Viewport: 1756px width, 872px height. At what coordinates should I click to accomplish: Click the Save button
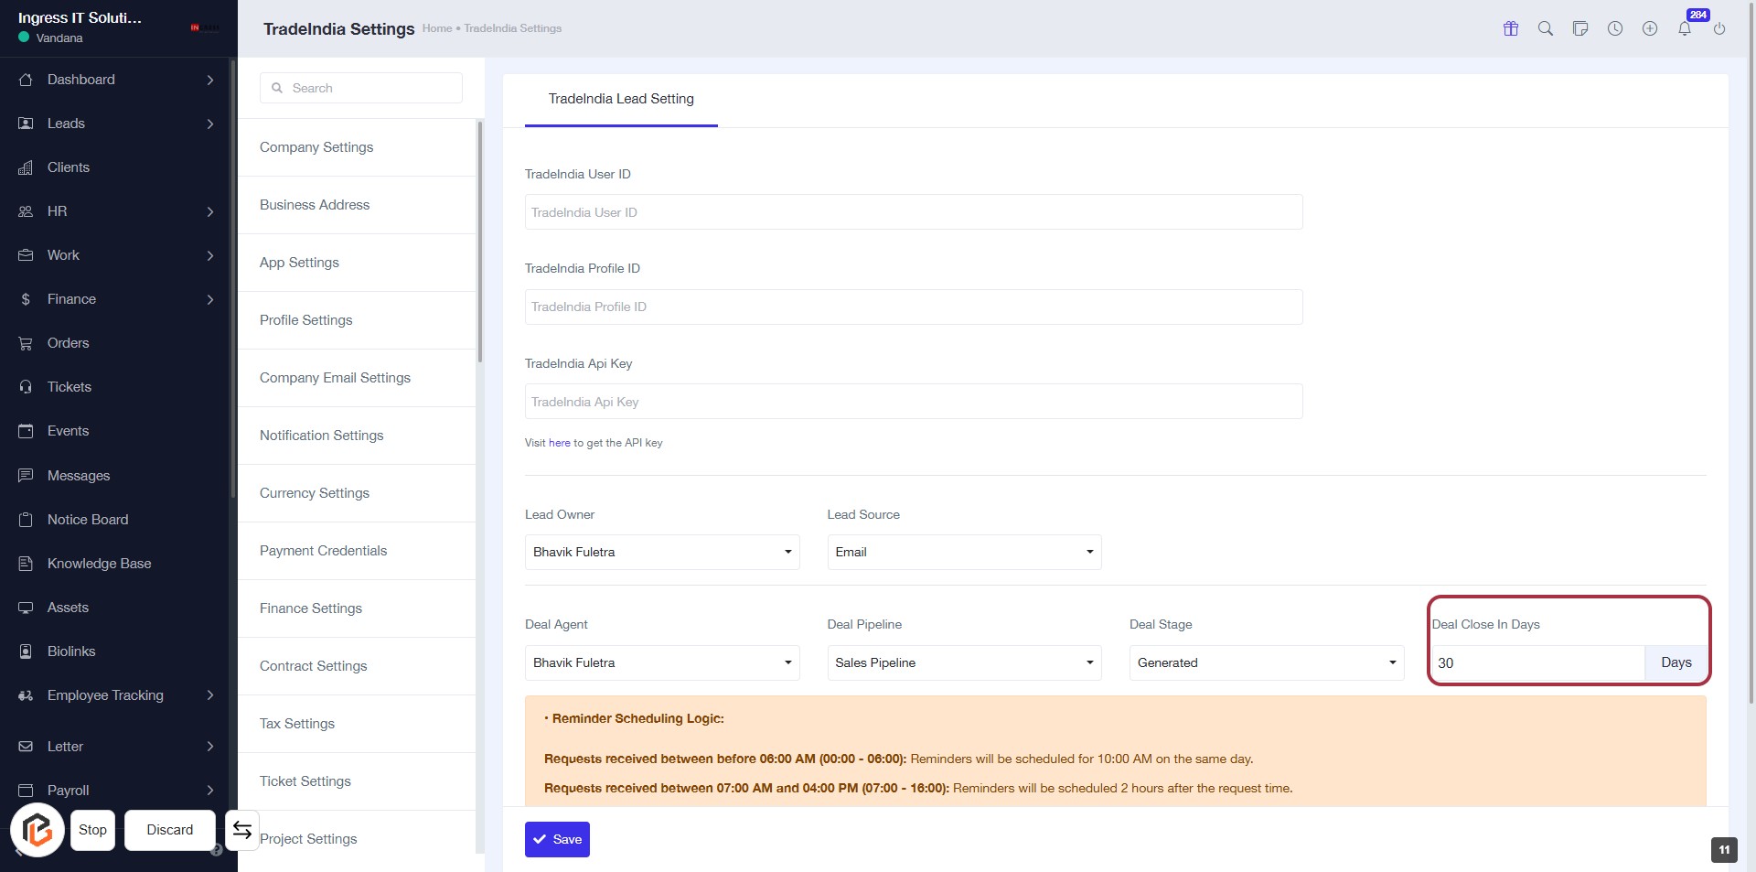click(x=557, y=839)
